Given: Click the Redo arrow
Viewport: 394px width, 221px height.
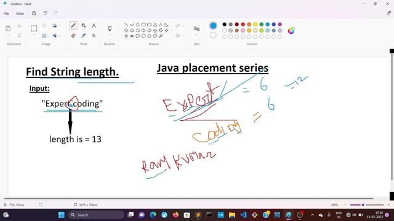Looking at the screenshot, I should (x=55, y=13).
